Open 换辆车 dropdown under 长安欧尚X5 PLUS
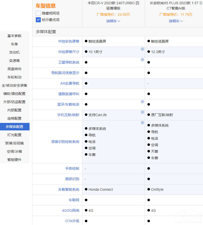 coord(176,21)
